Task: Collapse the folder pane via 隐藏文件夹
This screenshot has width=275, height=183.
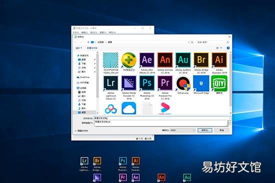Action: pyautogui.click(x=81, y=131)
